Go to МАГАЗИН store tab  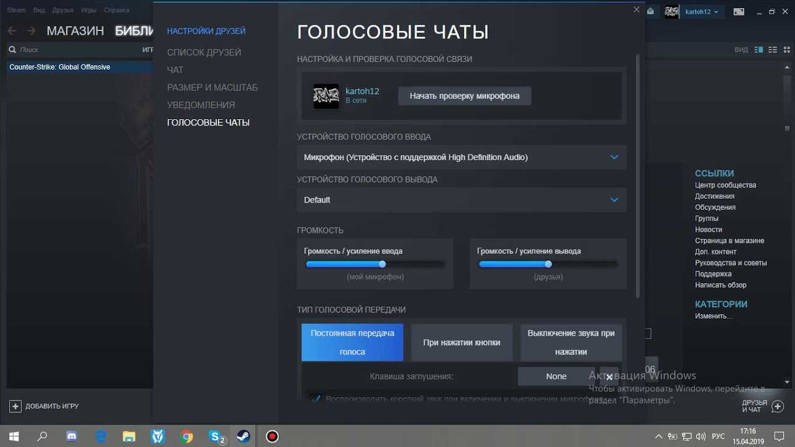coord(75,31)
